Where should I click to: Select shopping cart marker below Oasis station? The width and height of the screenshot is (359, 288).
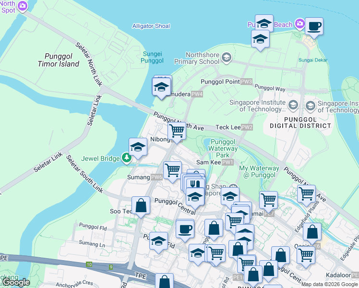pyautogui.click(x=306, y=256)
